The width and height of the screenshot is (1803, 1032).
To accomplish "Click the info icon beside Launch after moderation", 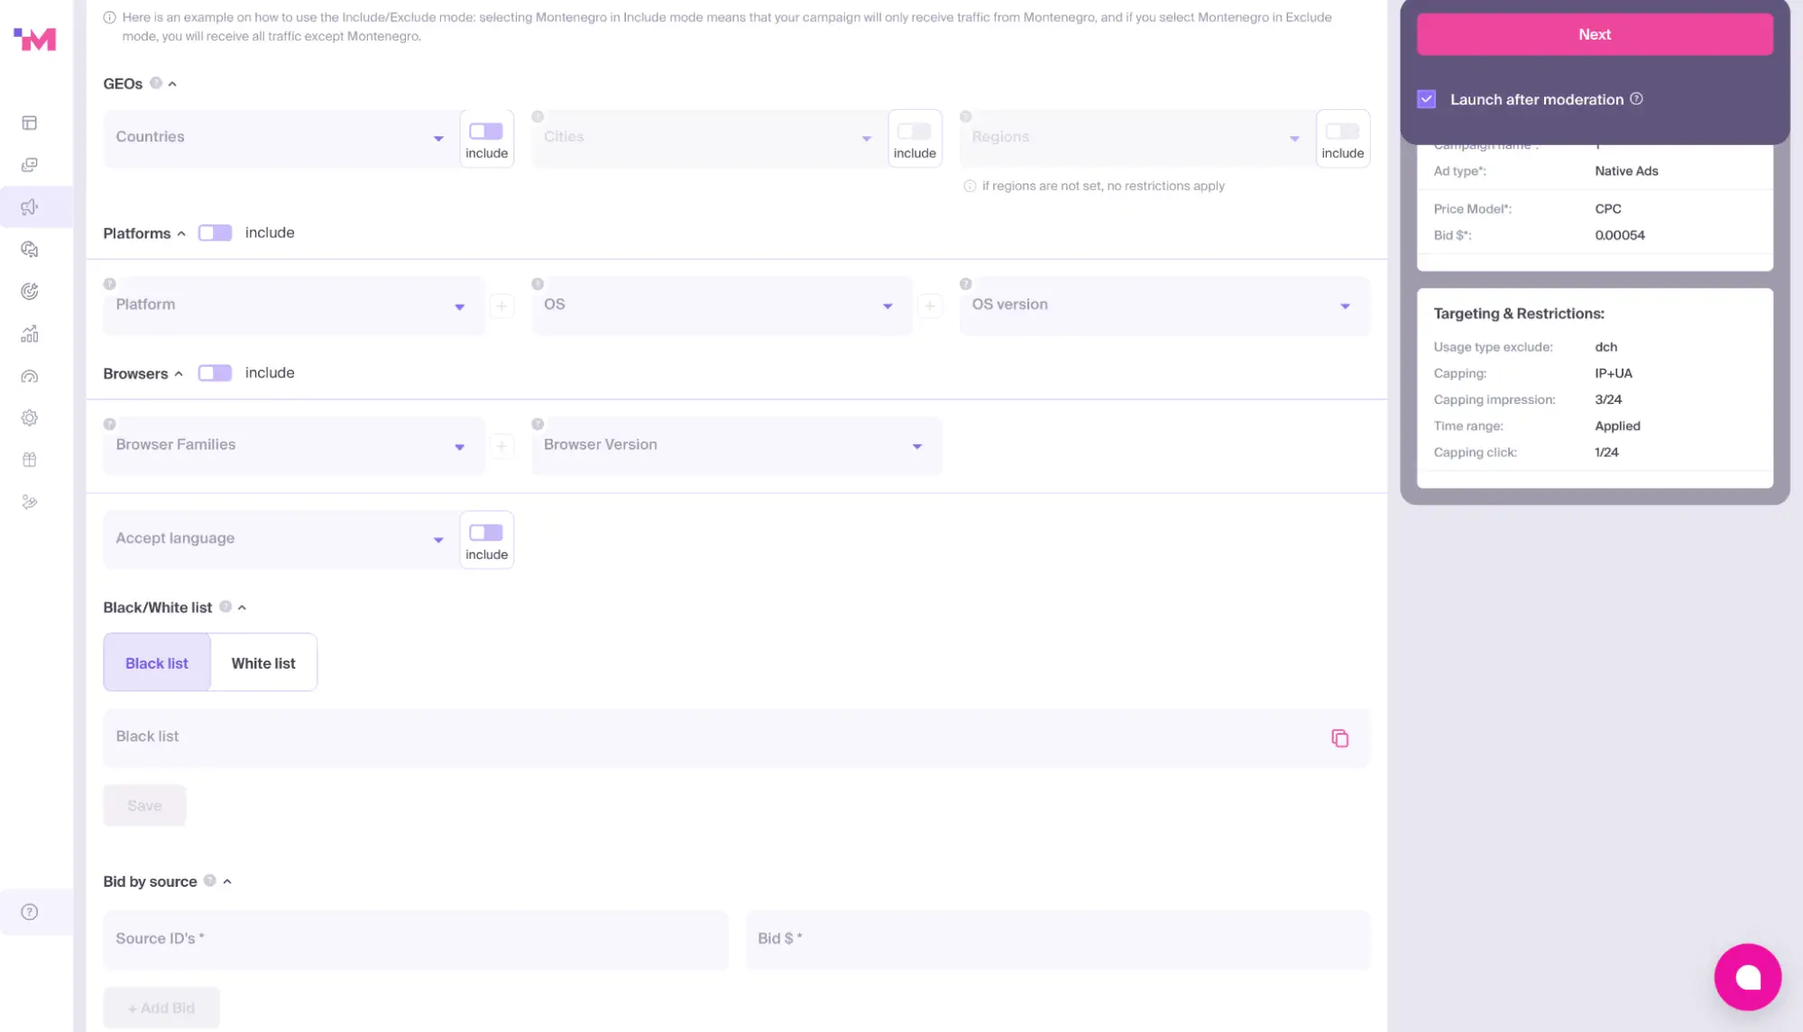I will (x=1636, y=99).
